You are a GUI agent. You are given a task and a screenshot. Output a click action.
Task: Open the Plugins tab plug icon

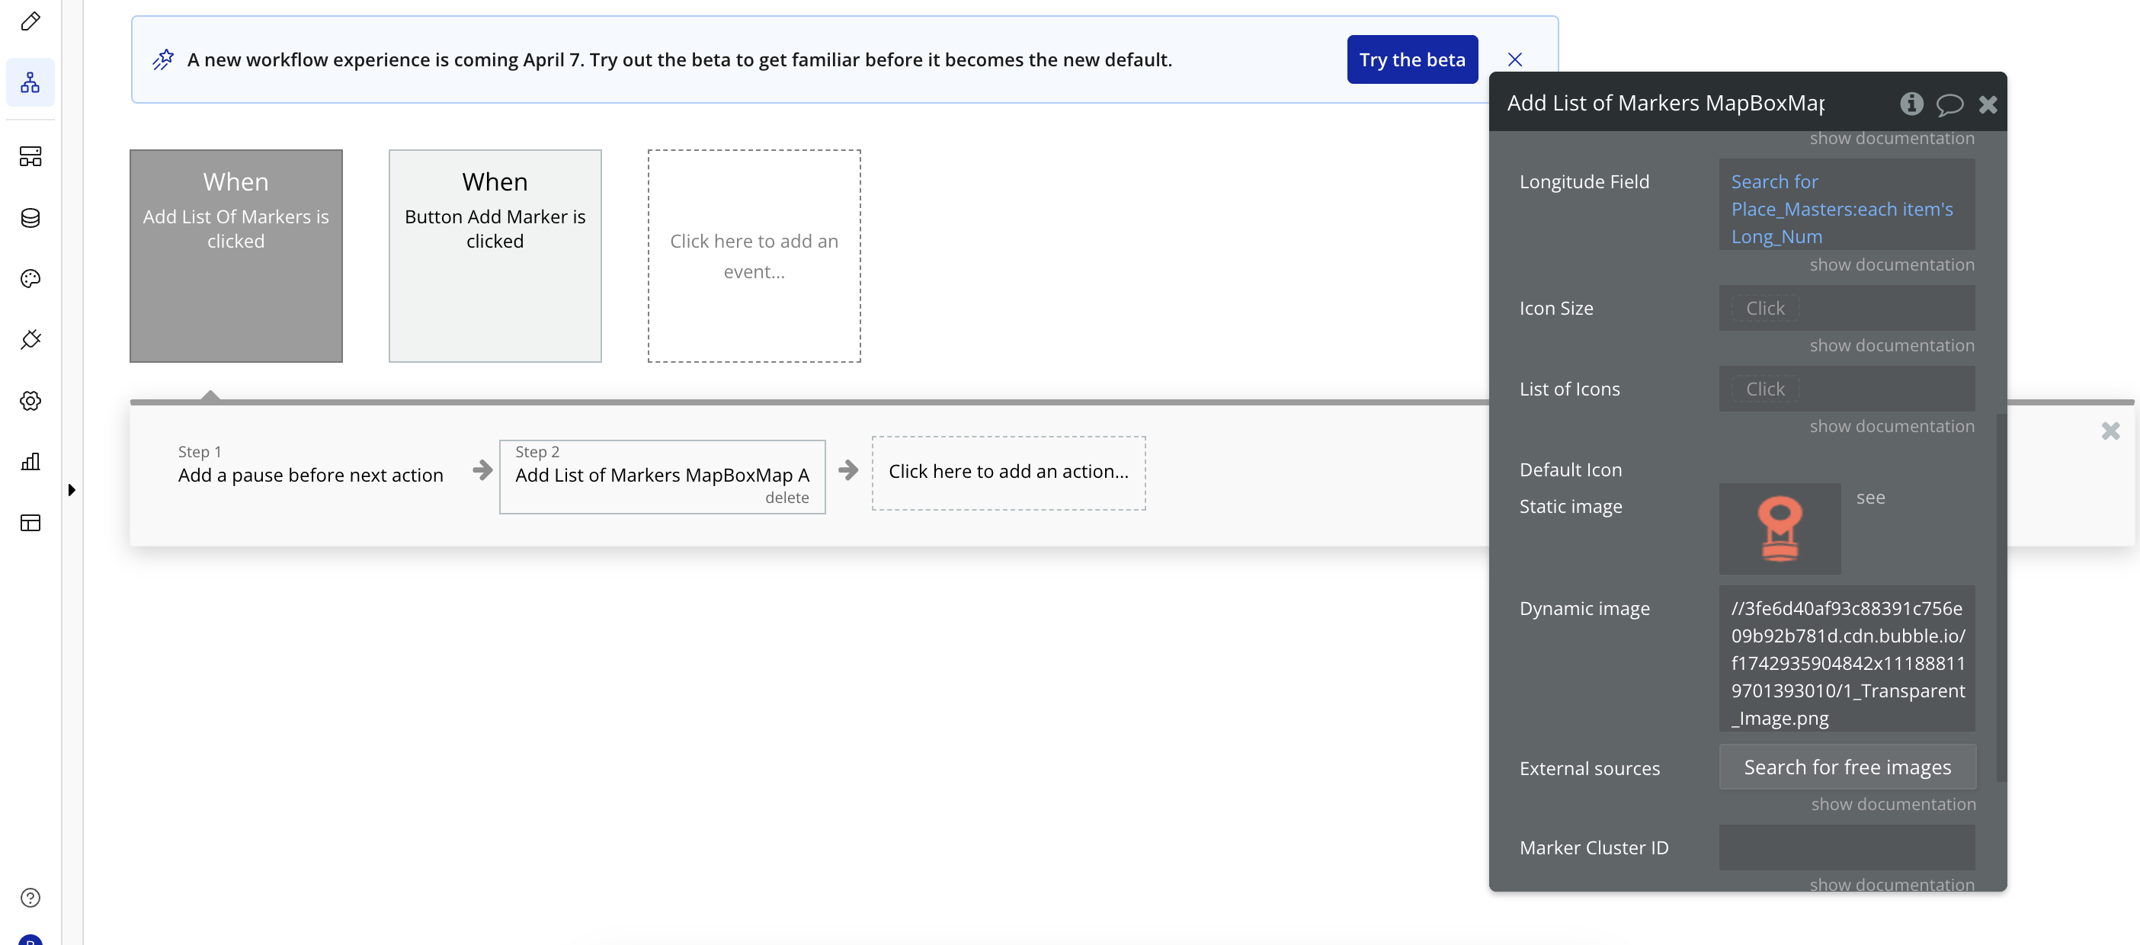(x=30, y=340)
